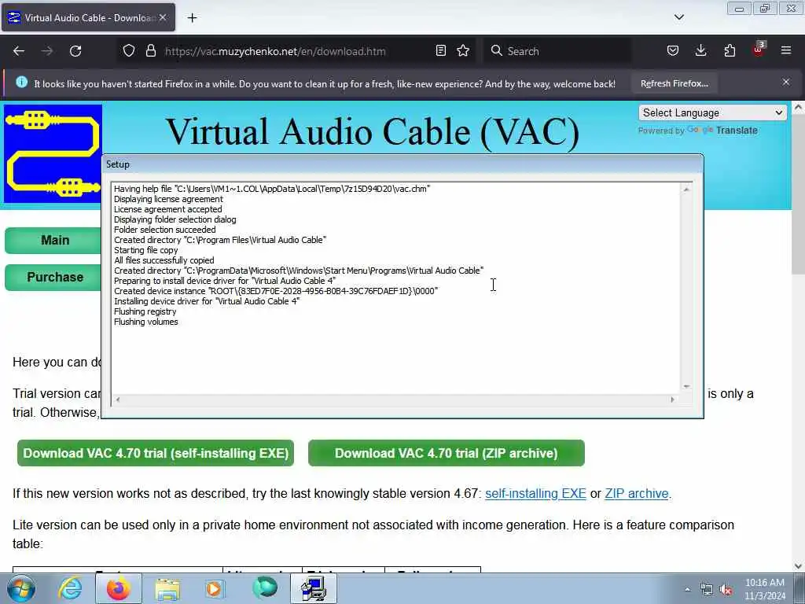Open the Firefox downloads panel
This screenshot has height=604, width=805.
click(x=700, y=51)
